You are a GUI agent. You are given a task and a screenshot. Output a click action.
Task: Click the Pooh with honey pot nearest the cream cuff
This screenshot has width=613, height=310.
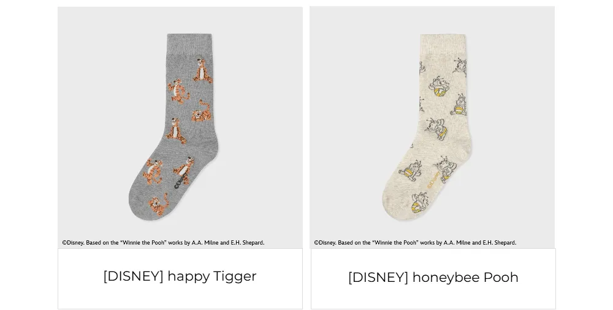pyautogui.click(x=439, y=88)
